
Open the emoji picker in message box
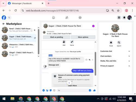coord(90,90)
